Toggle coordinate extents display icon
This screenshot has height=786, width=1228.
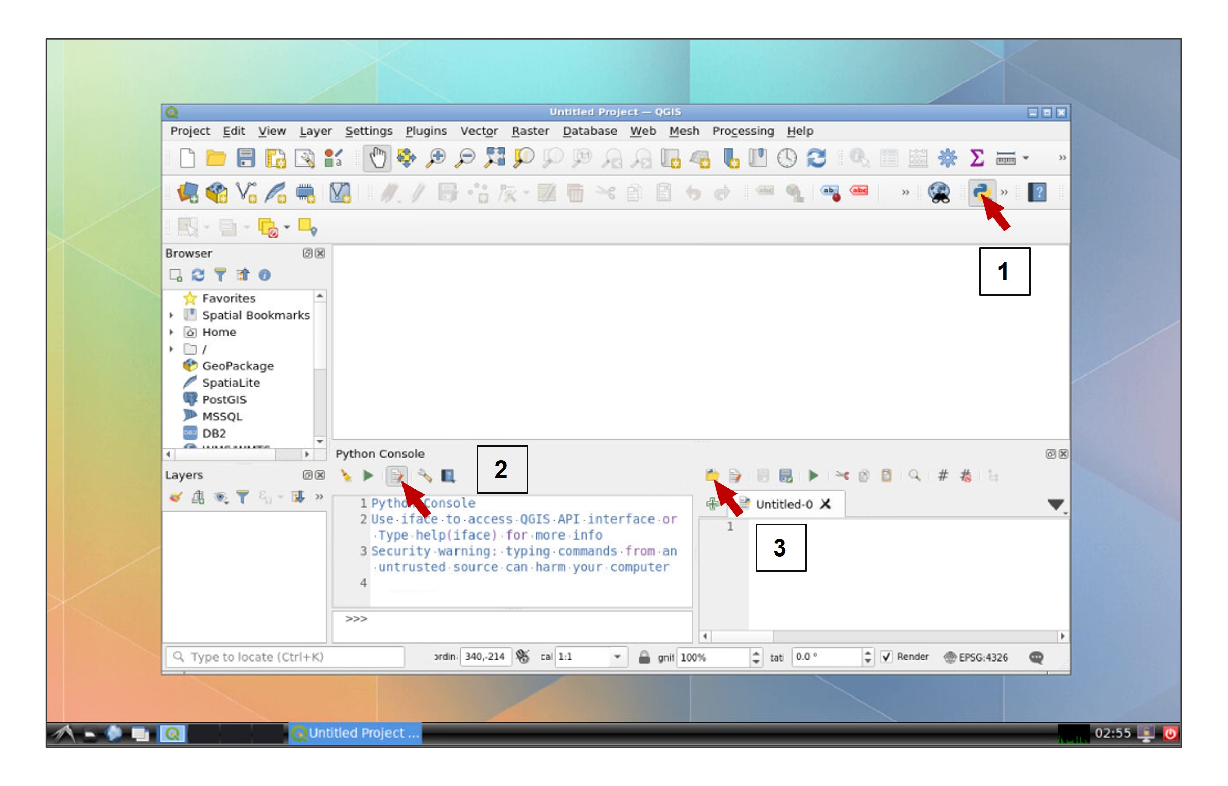(522, 656)
